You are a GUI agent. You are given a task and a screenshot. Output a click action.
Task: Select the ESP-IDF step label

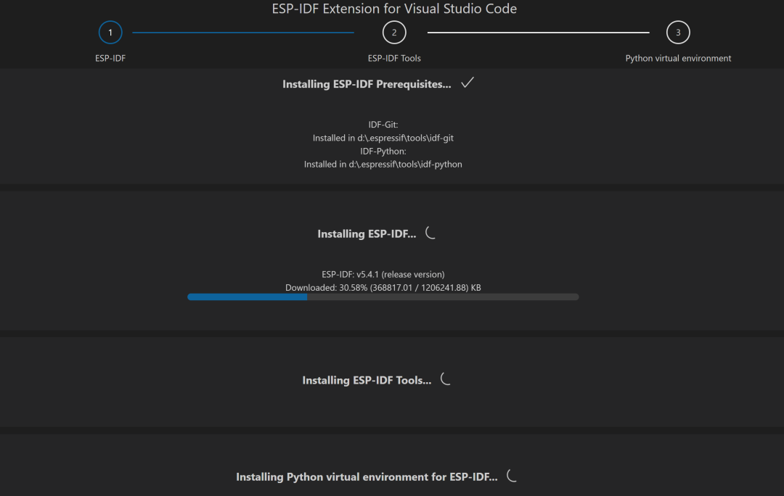pos(110,58)
